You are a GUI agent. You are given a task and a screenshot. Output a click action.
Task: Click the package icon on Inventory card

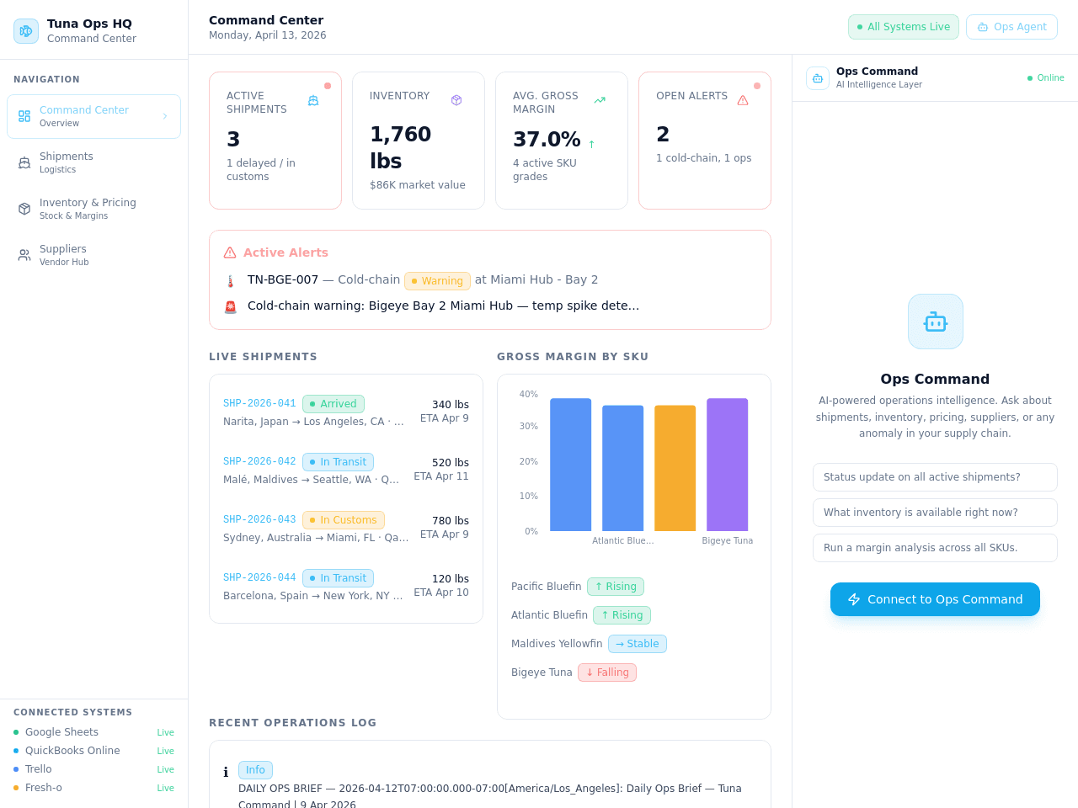tap(456, 100)
